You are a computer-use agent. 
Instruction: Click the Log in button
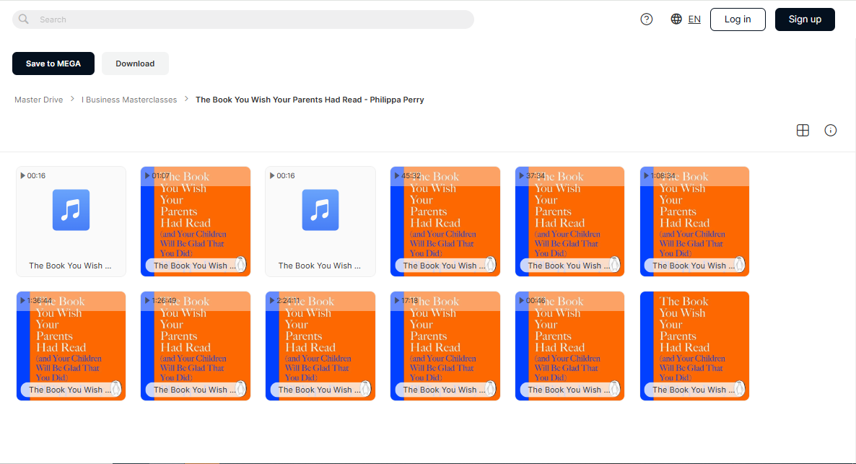coord(738,19)
